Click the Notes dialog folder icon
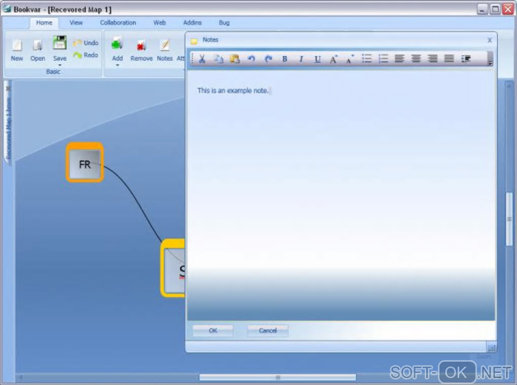Viewport: 517px width, 385px height. pos(194,41)
